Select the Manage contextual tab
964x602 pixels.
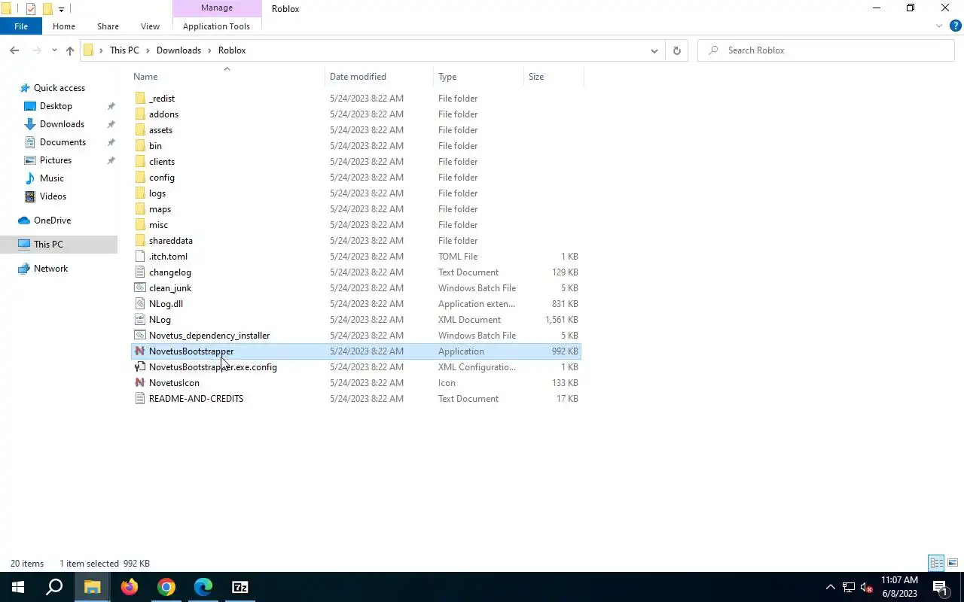click(217, 8)
